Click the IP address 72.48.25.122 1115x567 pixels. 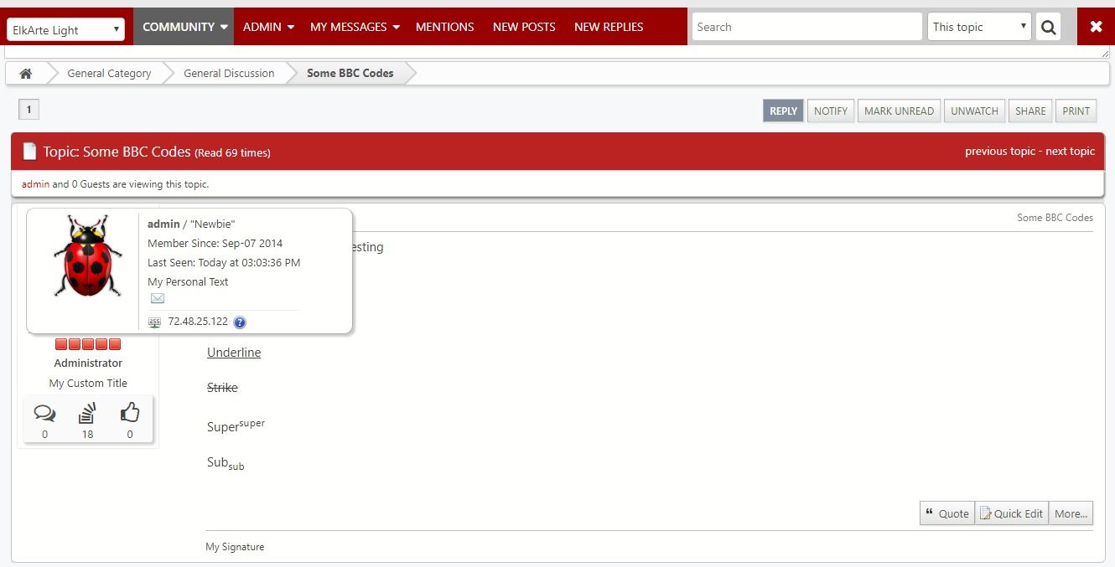198,322
